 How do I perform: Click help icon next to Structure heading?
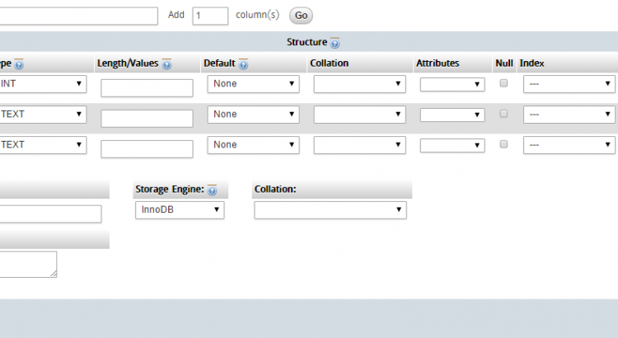335,43
